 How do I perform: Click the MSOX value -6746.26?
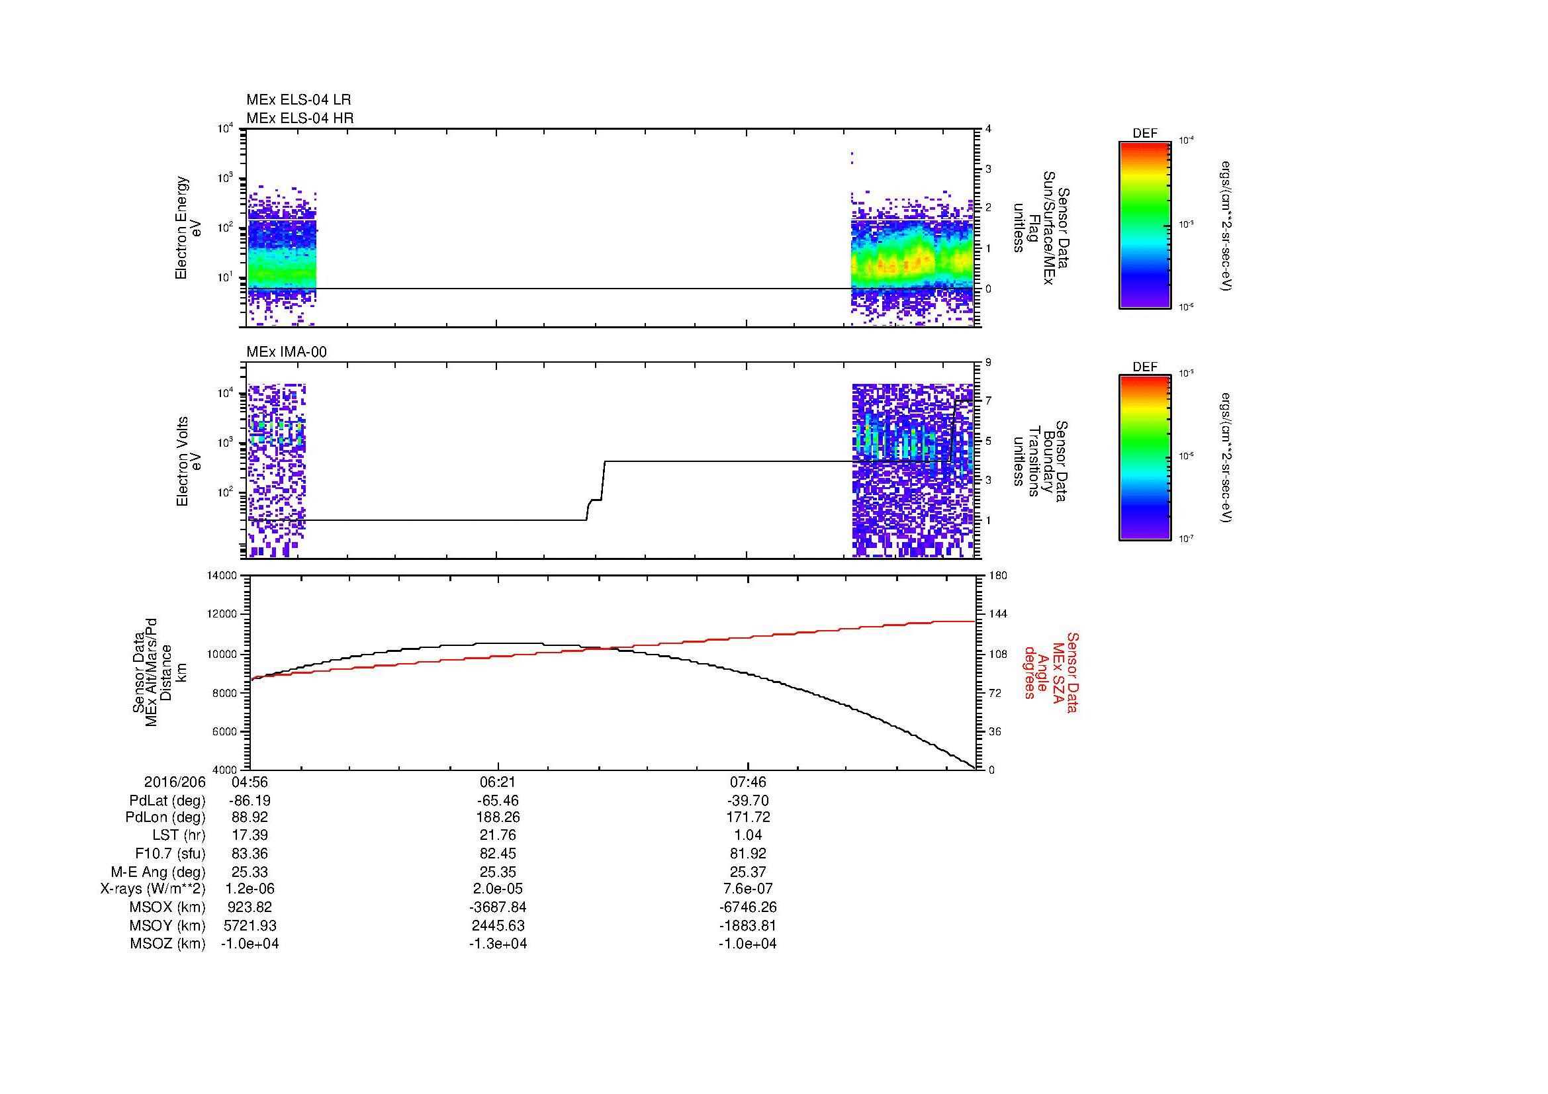click(x=748, y=907)
